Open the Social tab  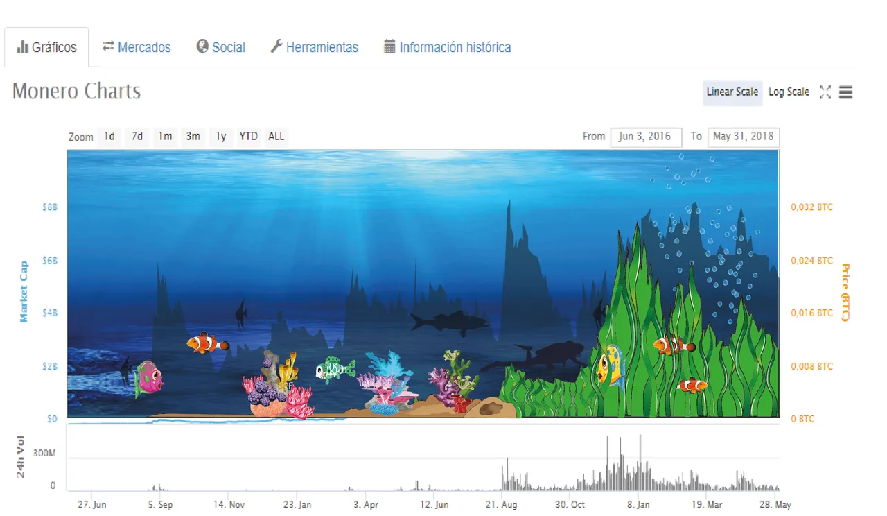click(x=221, y=48)
